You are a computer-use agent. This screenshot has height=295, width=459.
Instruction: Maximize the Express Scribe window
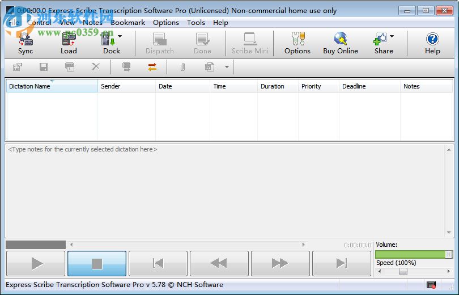pos(426,11)
